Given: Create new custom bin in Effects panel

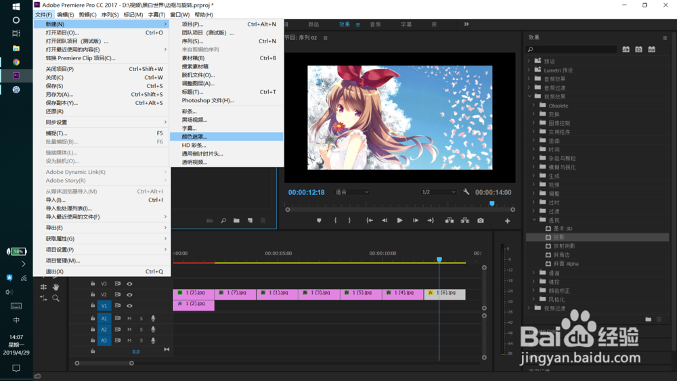Looking at the screenshot, I should coord(648,319).
